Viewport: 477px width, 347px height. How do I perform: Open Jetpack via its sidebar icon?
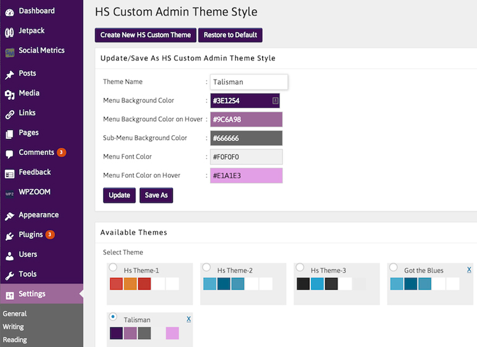pos(9,32)
